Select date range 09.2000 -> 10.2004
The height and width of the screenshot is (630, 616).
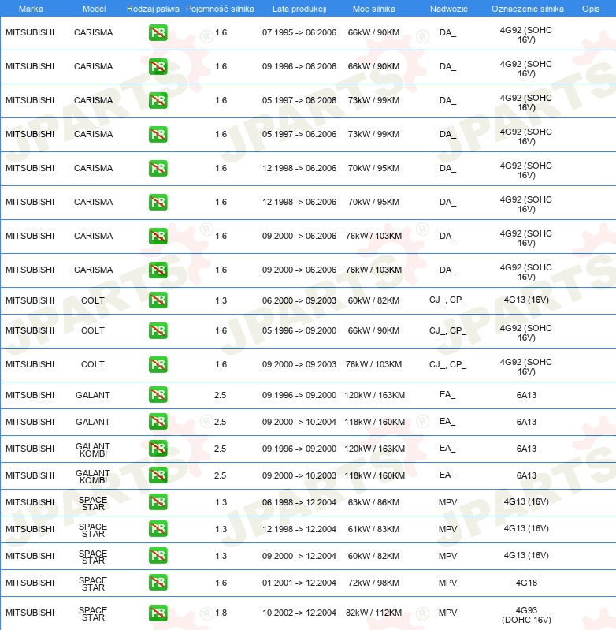(x=299, y=422)
